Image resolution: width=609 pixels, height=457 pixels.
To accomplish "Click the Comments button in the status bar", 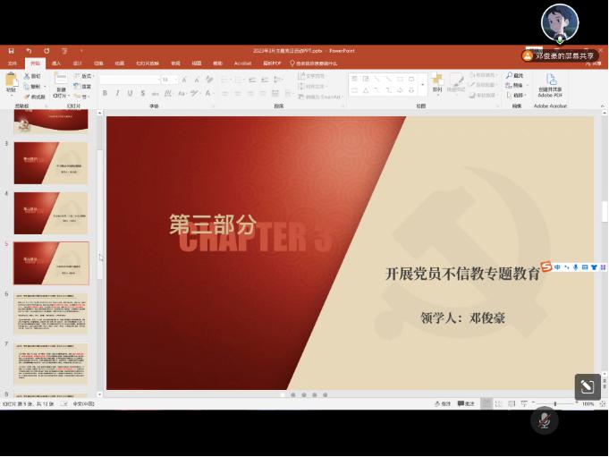I will tap(467, 404).
